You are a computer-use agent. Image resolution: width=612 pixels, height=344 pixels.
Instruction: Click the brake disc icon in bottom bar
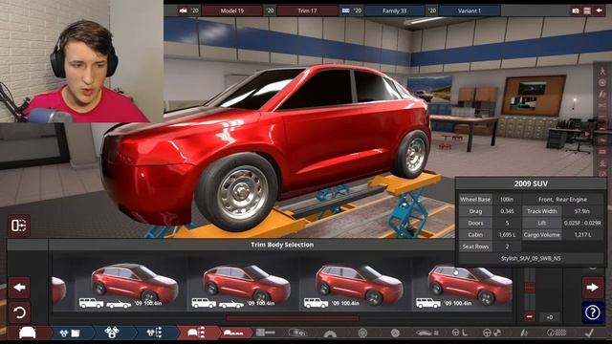pos(395,333)
